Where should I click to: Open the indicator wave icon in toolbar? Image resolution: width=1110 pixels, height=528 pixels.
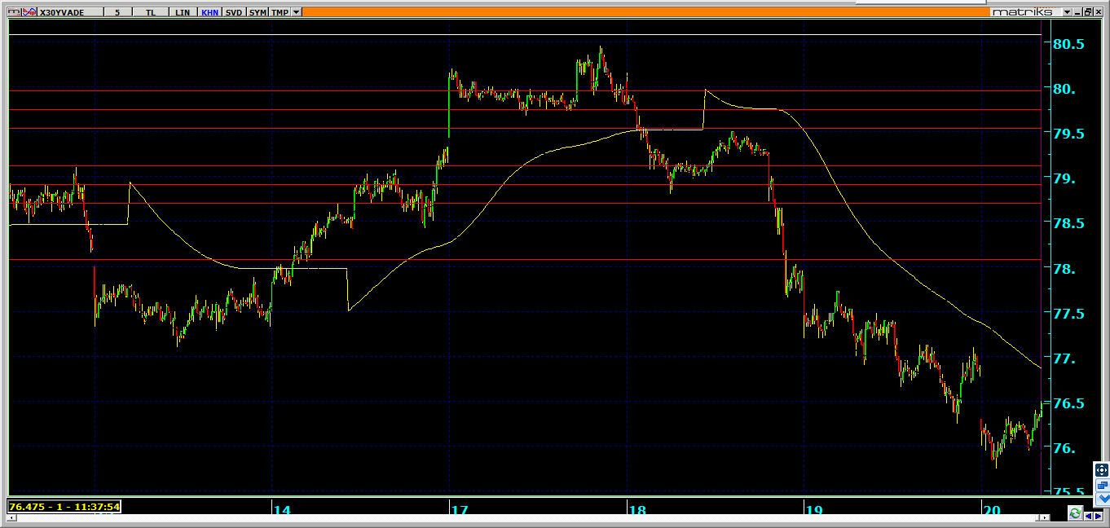(29, 12)
